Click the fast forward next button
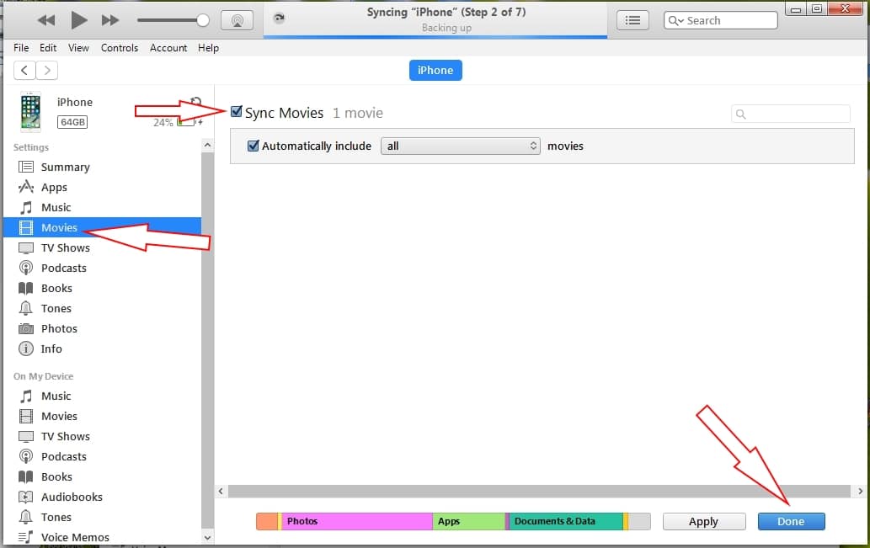870x548 pixels. (x=109, y=20)
